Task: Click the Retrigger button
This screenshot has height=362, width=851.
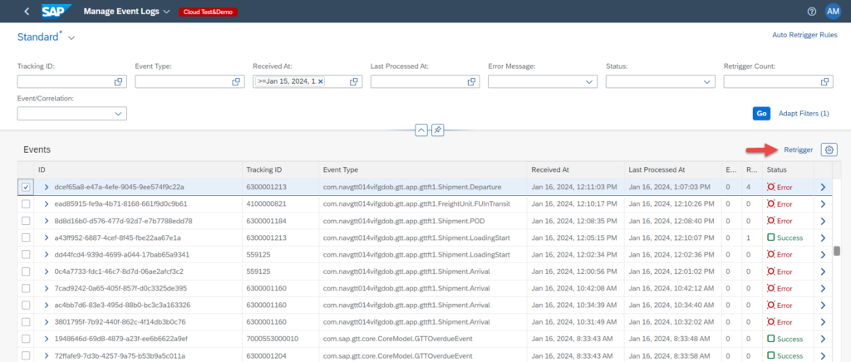Action: tap(798, 149)
